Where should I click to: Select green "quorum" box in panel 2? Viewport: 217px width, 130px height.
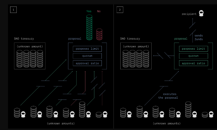point(193,56)
